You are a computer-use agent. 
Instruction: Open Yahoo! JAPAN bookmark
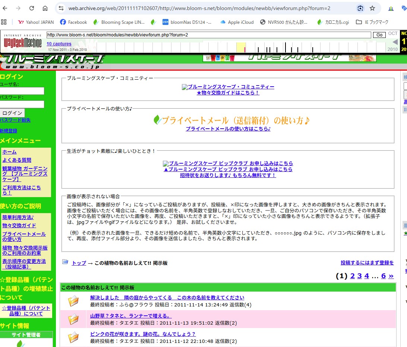tap(36, 22)
